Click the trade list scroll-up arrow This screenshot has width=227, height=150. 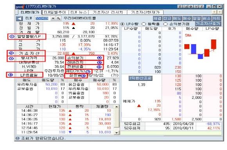[x=117, y=107]
